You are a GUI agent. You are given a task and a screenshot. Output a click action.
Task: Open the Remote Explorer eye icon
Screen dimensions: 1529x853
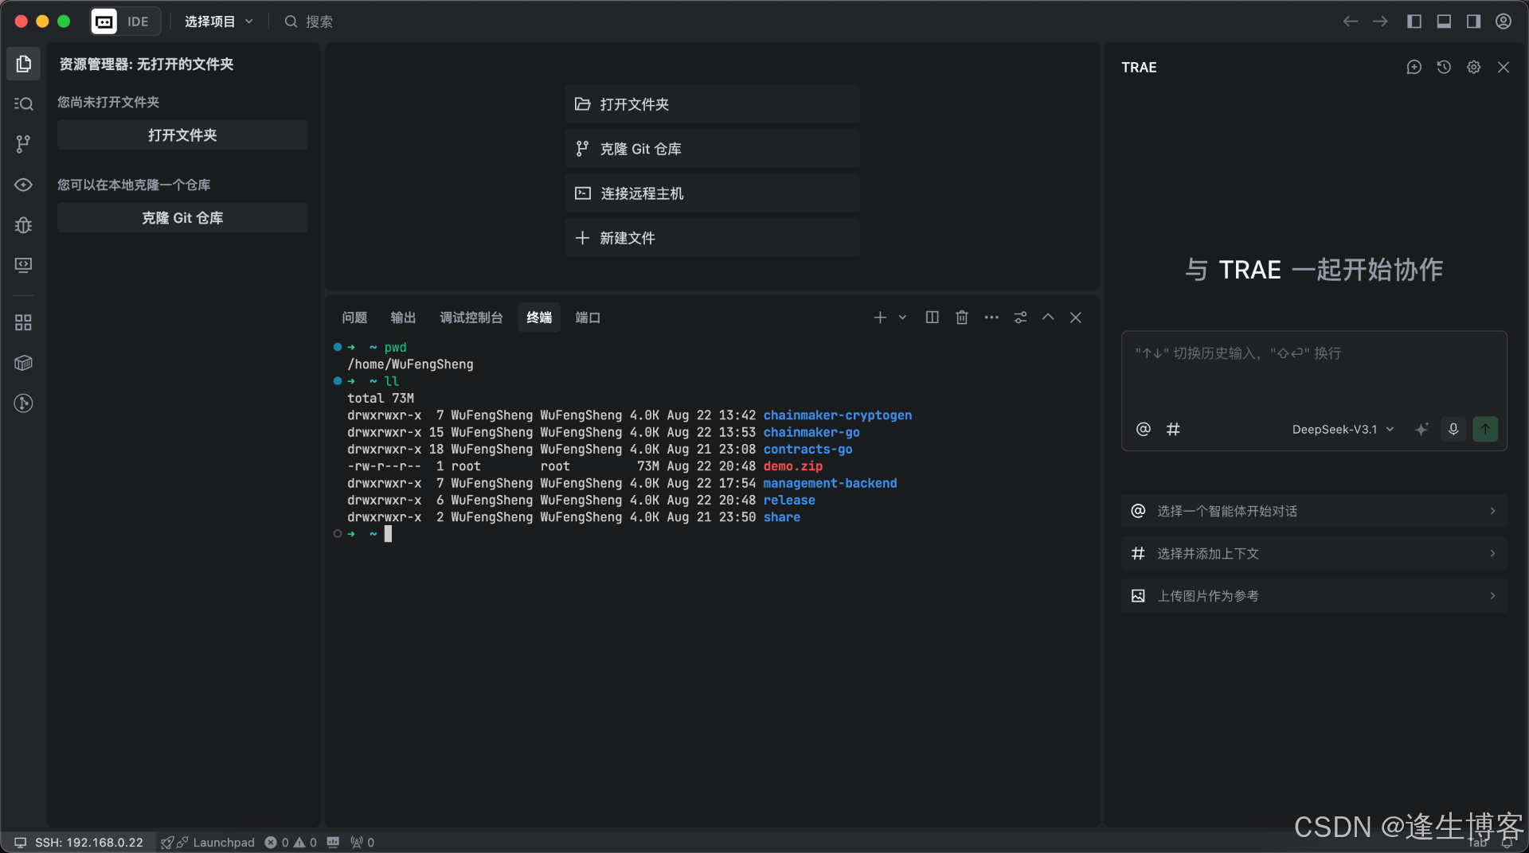tap(23, 185)
